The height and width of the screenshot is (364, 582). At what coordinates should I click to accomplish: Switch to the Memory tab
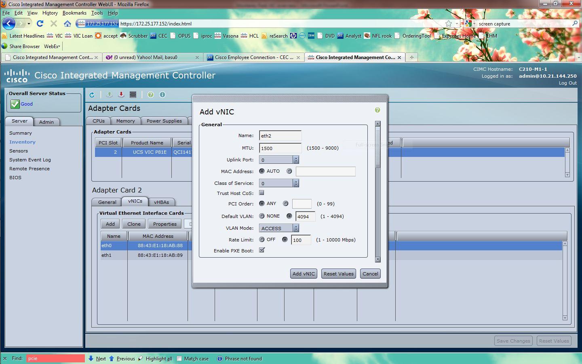[125, 121]
